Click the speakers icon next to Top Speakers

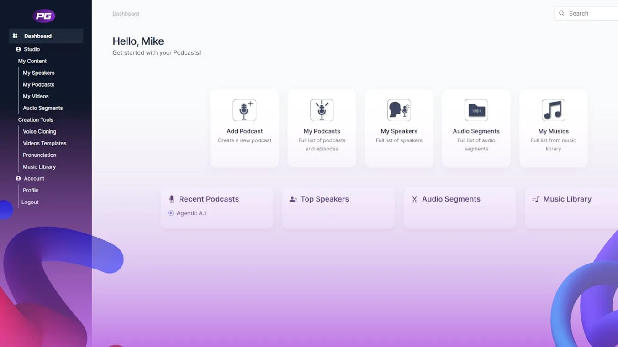(293, 199)
